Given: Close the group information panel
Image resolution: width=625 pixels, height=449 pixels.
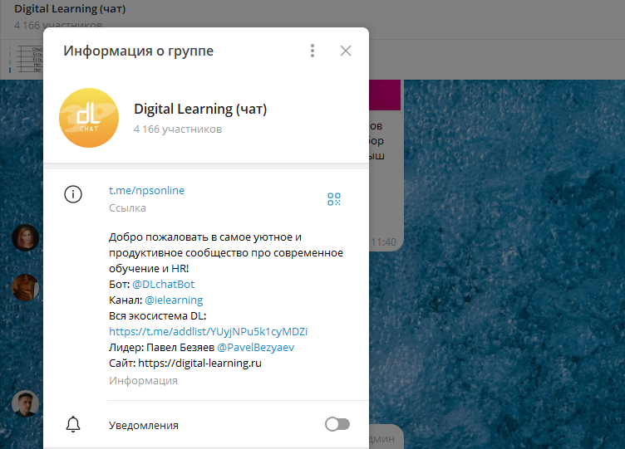Looking at the screenshot, I should pos(346,51).
